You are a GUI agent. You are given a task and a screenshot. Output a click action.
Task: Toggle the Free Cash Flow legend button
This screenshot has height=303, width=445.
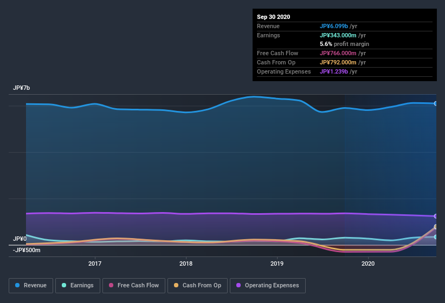tap(134, 286)
